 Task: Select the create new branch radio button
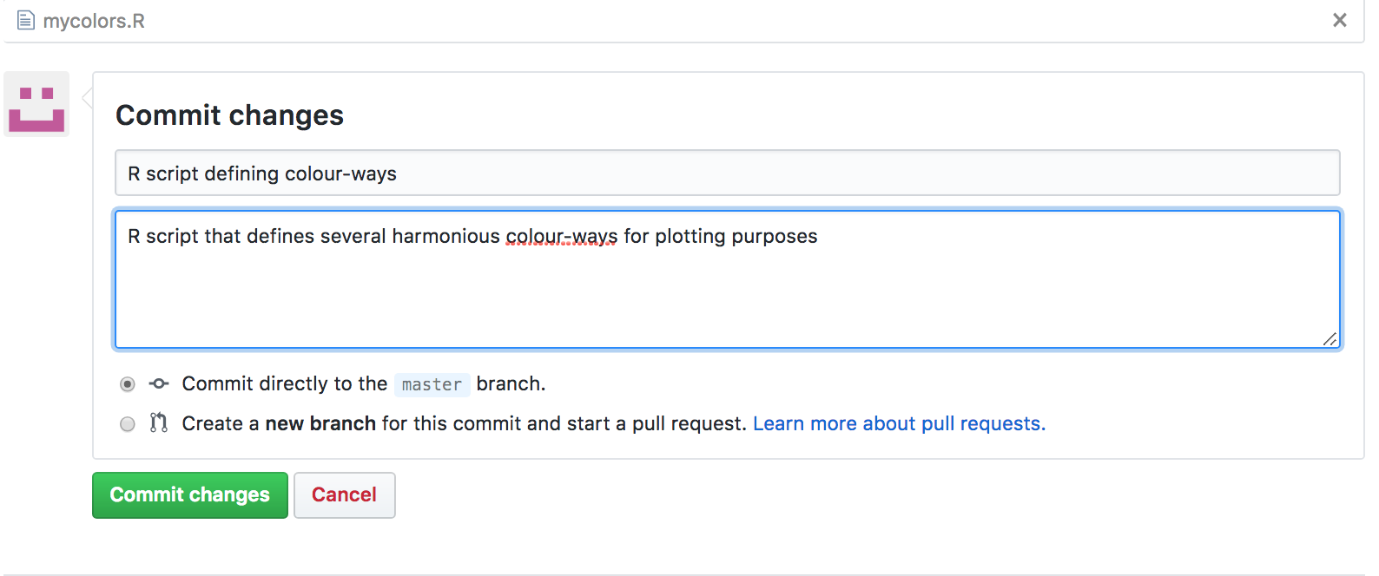click(x=128, y=424)
